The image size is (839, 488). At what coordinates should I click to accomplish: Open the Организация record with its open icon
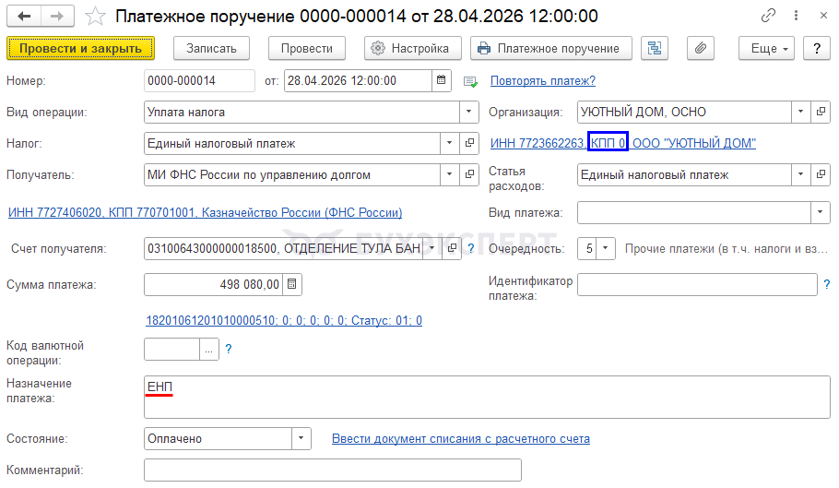pyautogui.click(x=821, y=112)
